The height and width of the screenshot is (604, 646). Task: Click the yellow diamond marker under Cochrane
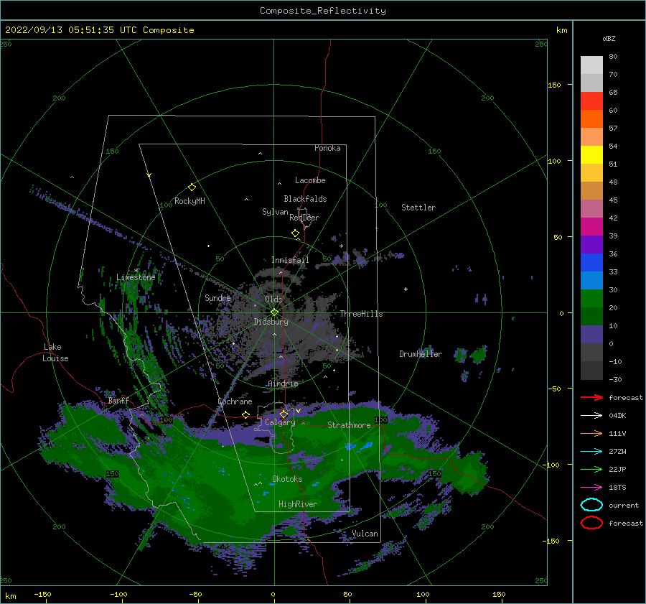(246, 415)
